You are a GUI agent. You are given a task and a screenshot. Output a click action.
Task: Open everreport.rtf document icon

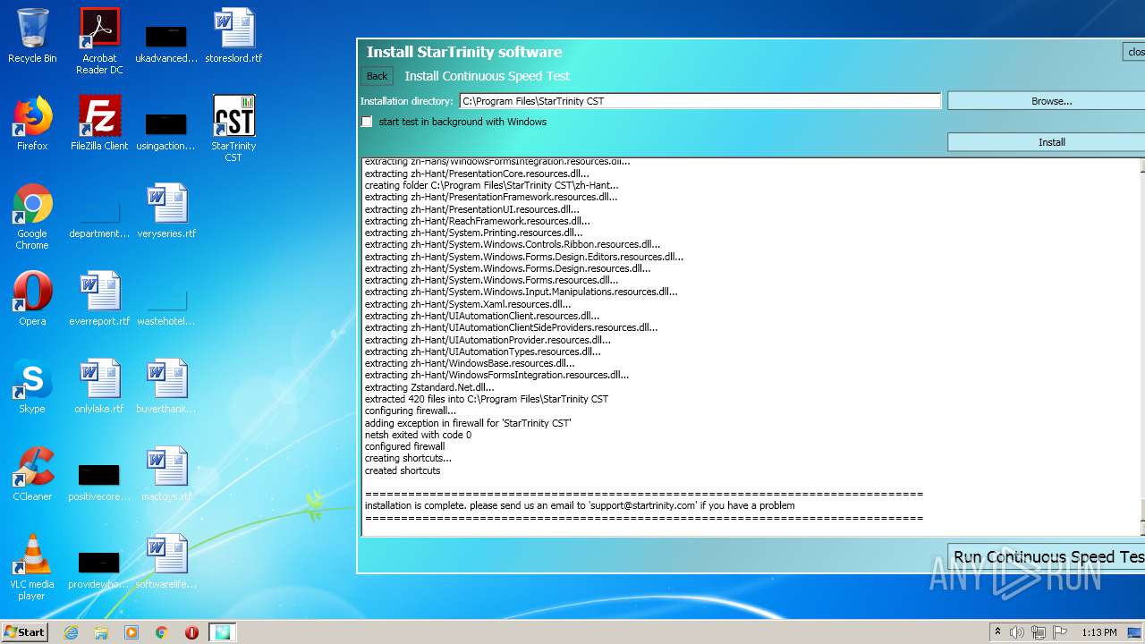[x=99, y=299]
